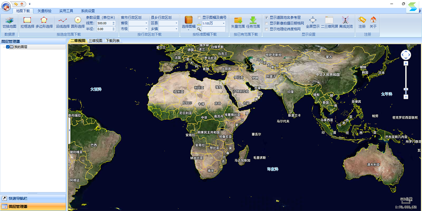Screen dimensions: 422x211
Task: Choose the 沿线选择 line selection tool
Action: pyautogui.click(x=63, y=22)
